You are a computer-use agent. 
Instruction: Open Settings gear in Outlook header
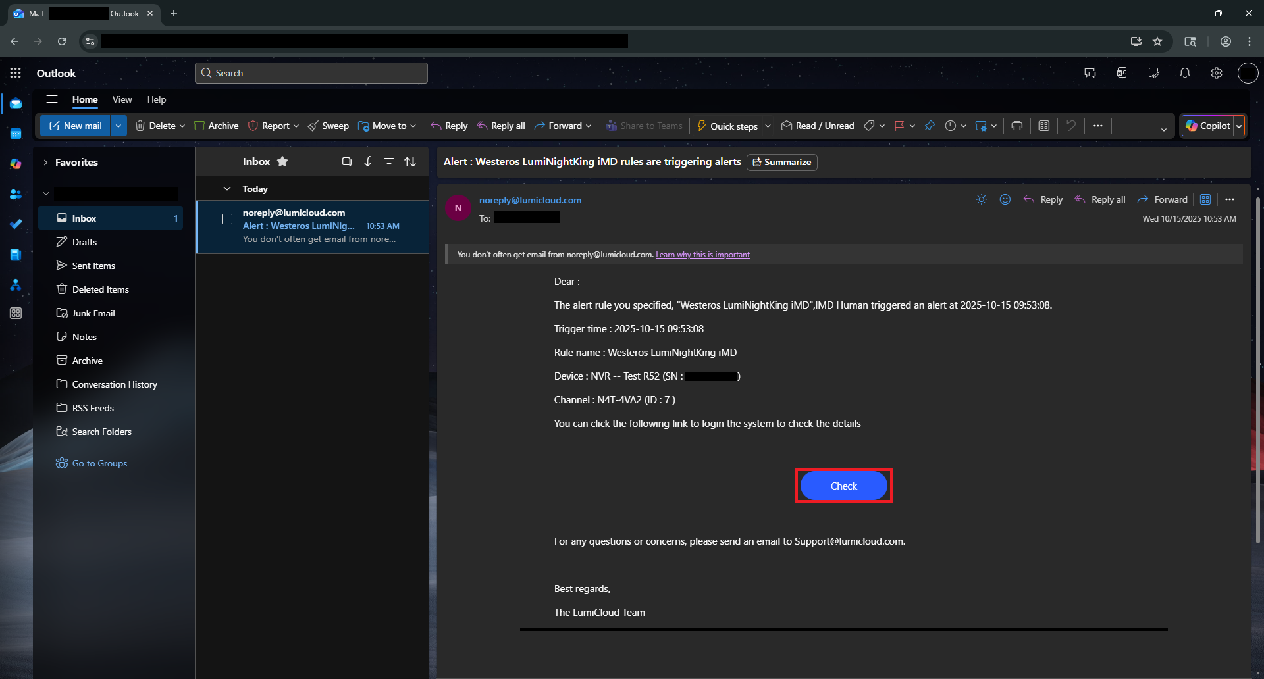click(1216, 73)
